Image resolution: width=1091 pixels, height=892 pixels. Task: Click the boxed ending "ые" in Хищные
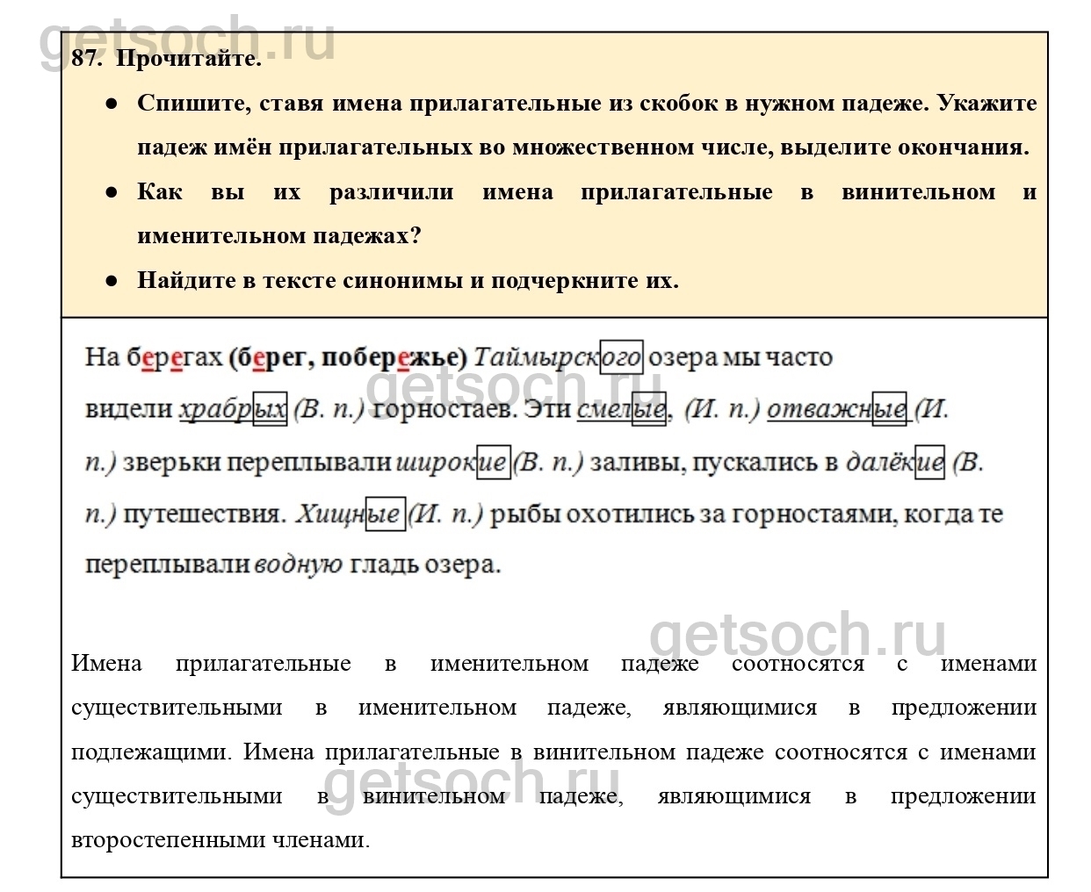coord(384,514)
